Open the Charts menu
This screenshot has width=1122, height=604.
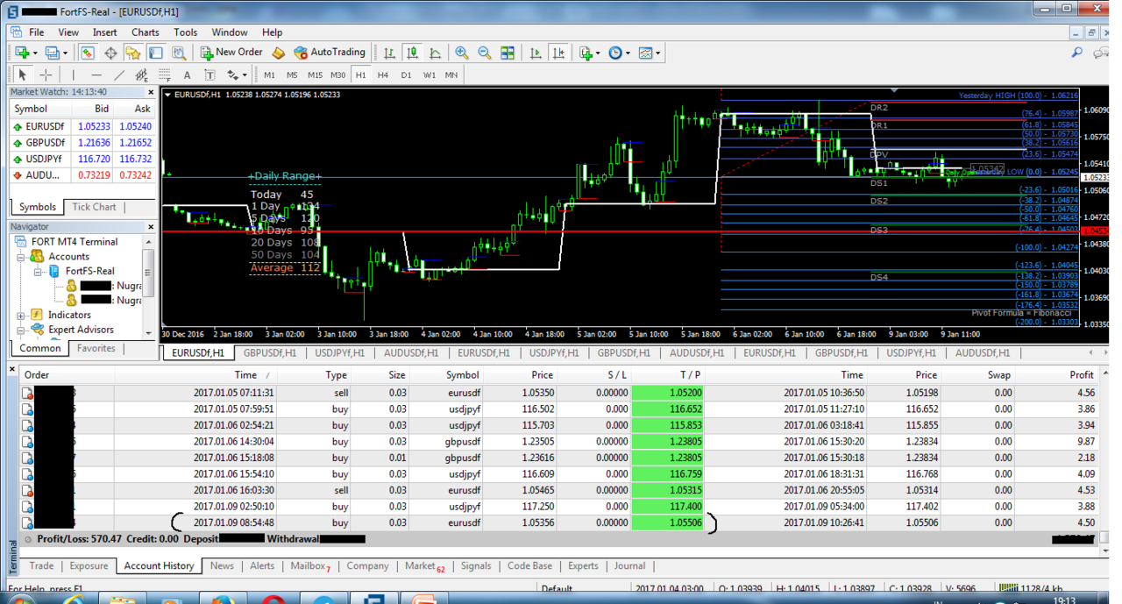(145, 32)
